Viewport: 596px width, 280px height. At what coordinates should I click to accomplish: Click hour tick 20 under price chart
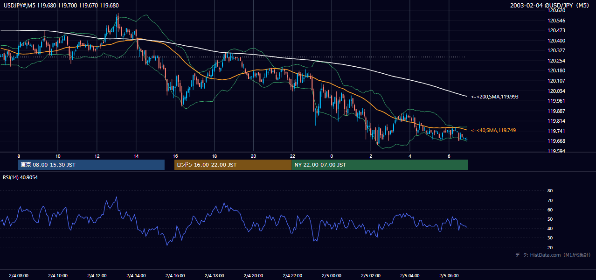pyautogui.click(x=253, y=156)
